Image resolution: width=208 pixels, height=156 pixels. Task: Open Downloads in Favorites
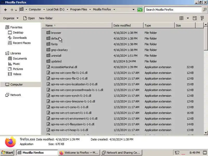point(17,38)
